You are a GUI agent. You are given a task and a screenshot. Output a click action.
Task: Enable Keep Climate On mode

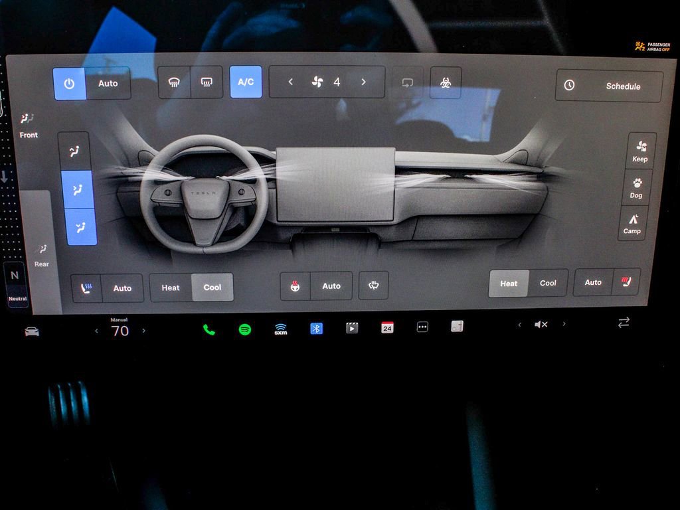click(x=639, y=151)
